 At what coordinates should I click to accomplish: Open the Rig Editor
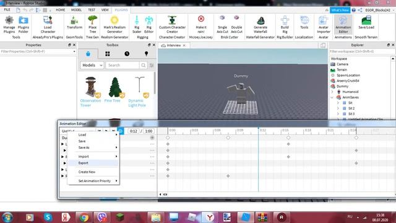[x=148, y=25]
